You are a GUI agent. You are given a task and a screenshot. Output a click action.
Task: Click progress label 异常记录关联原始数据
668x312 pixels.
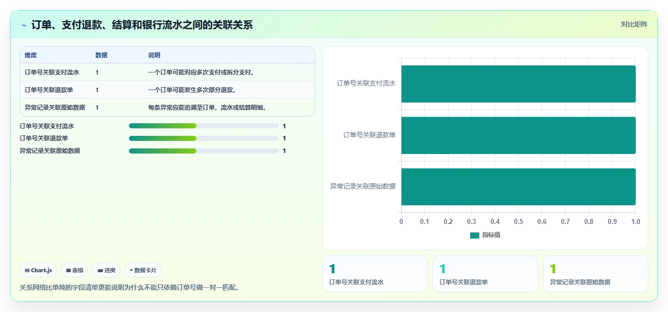[50, 151]
